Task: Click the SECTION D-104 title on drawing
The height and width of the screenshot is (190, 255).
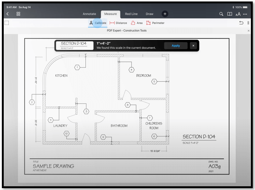Action: pos(199,137)
